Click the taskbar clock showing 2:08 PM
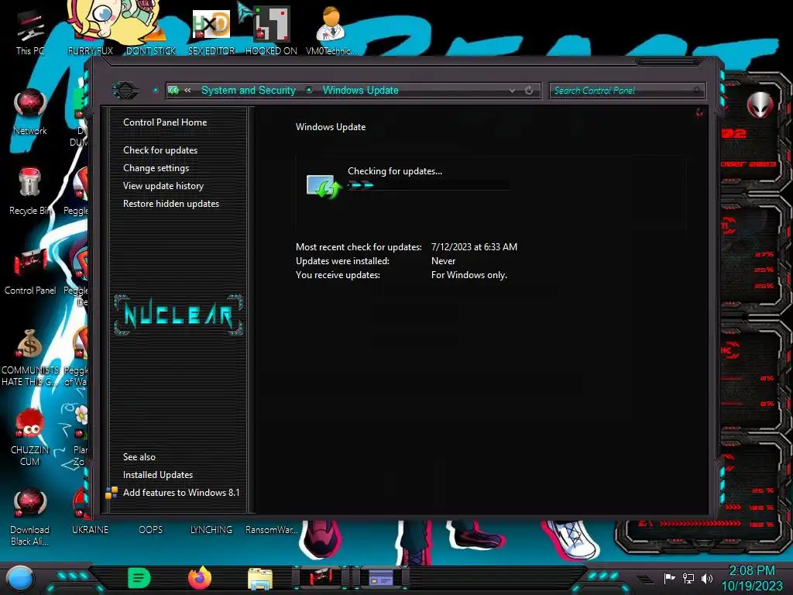The width and height of the screenshot is (793, 595). pos(751,578)
